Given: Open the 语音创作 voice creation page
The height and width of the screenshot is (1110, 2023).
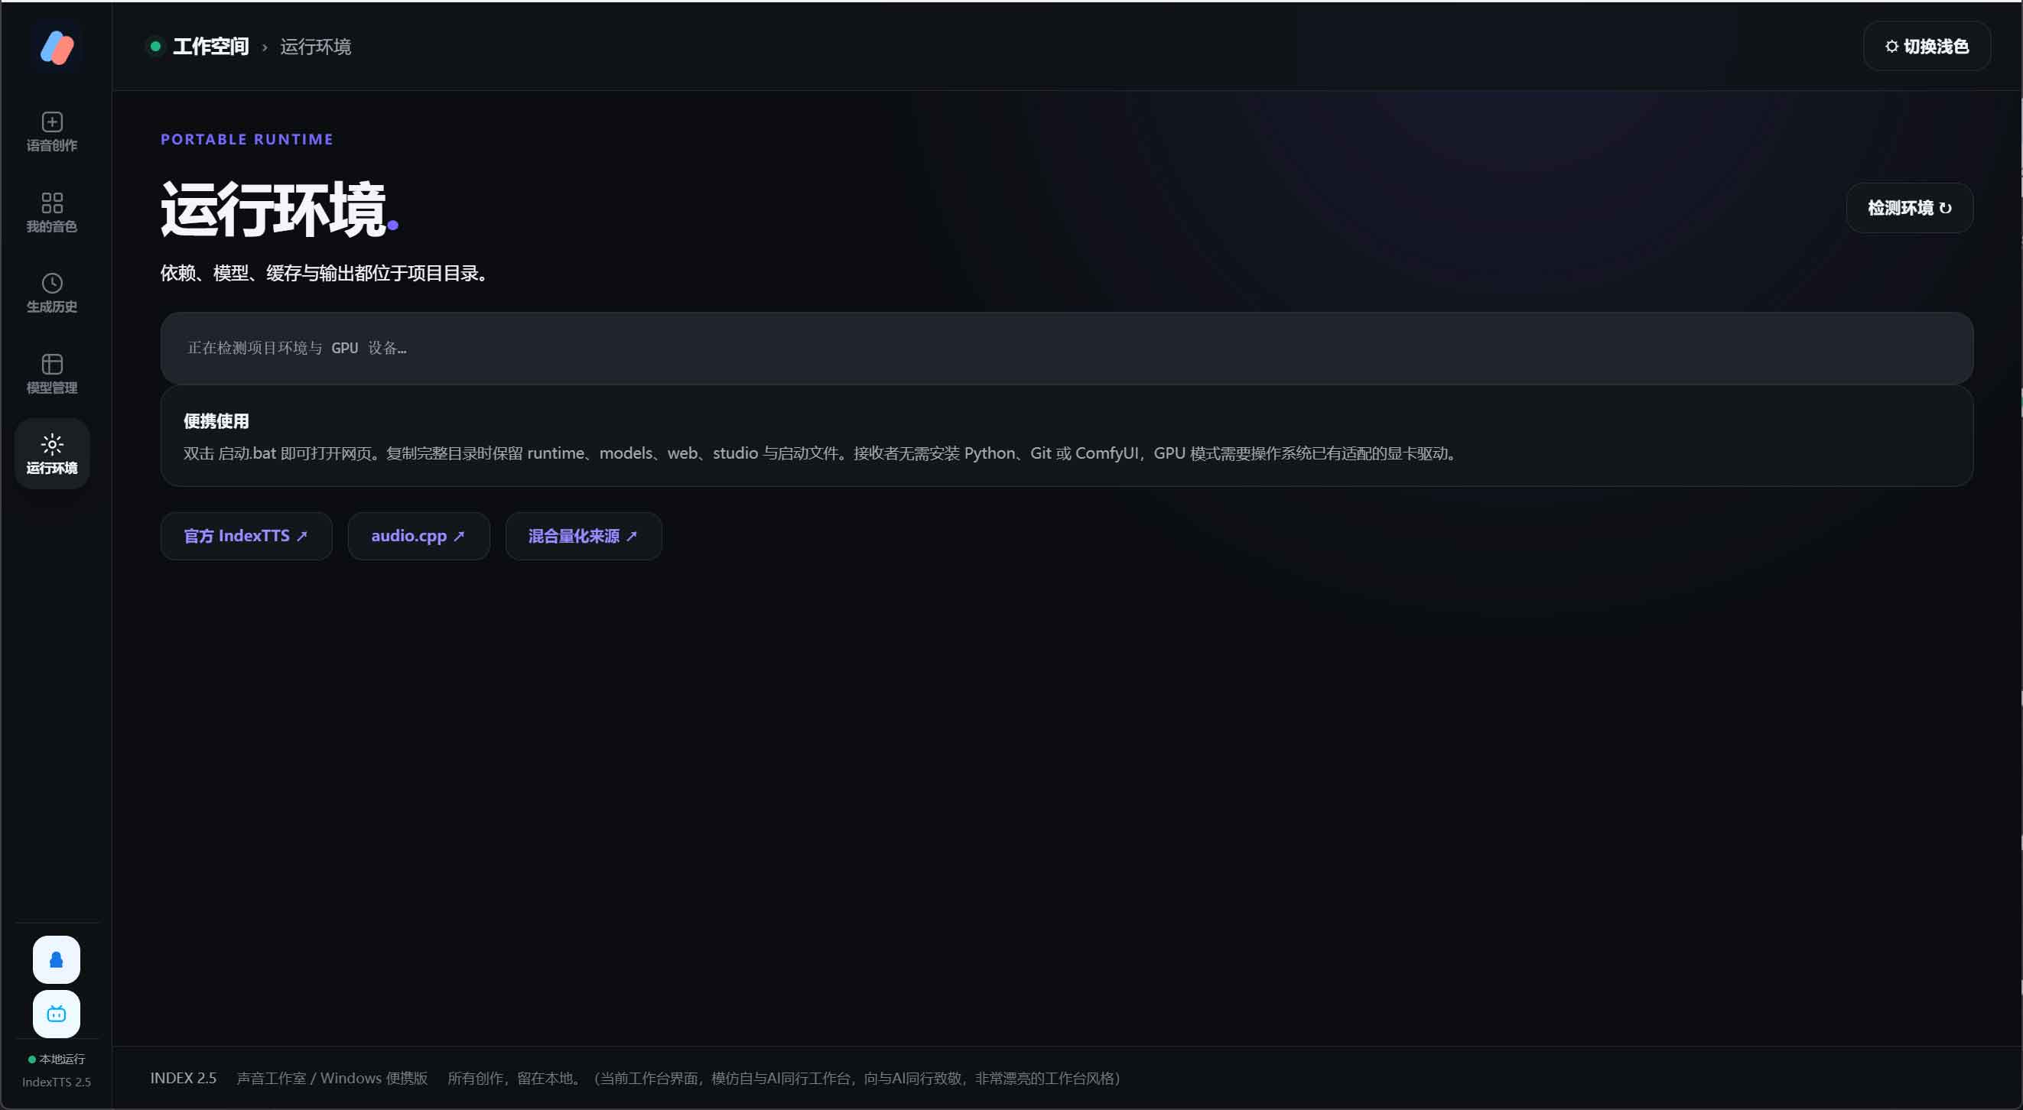Looking at the screenshot, I should tap(52, 132).
